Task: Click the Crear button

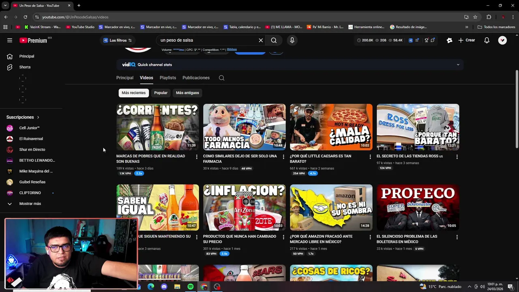Action: pos(467,40)
